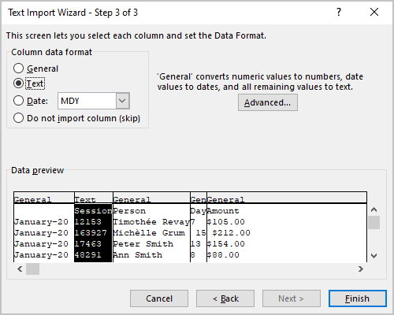Click the Advanced... button

click(268, 102)
